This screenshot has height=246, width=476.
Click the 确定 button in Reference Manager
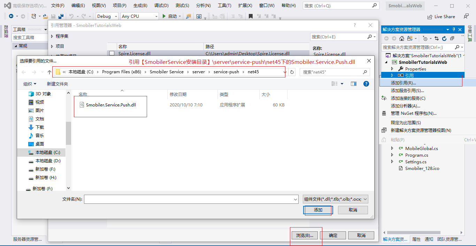pos(333,236)
